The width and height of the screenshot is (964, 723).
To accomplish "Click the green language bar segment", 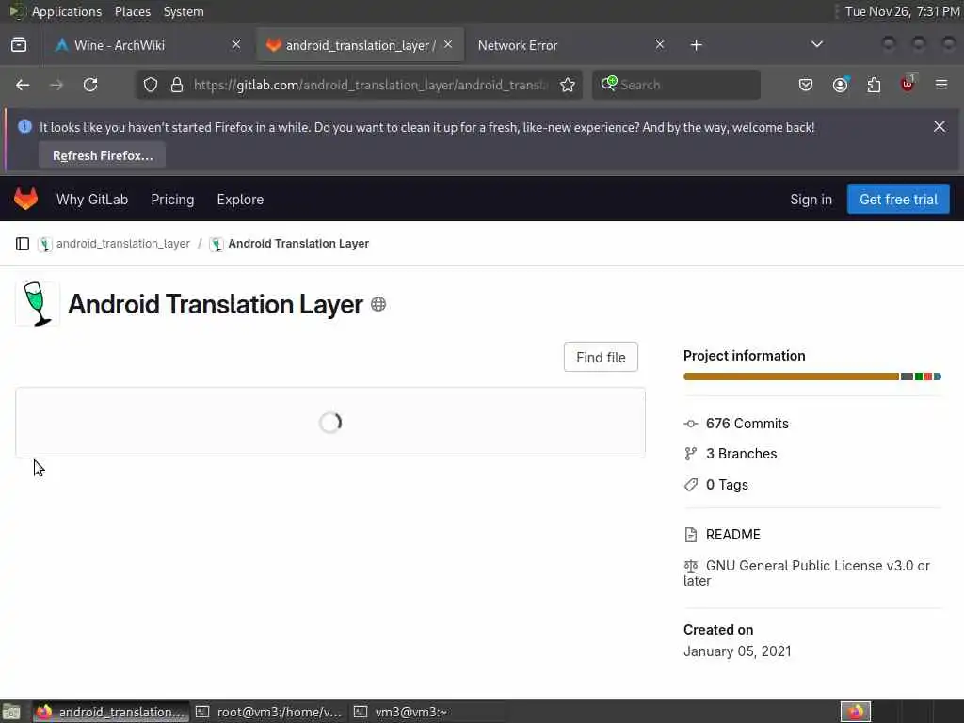I will coord(919,377).
